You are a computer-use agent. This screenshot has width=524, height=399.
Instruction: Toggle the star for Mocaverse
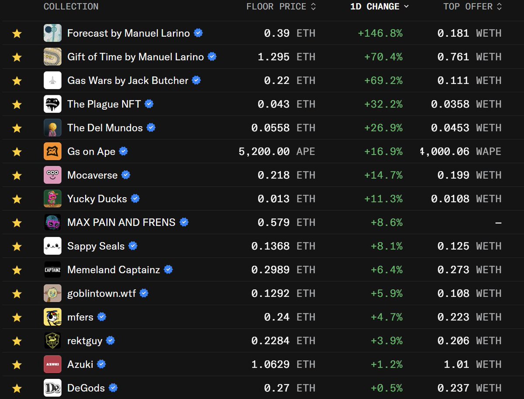(x=17, y=175)
